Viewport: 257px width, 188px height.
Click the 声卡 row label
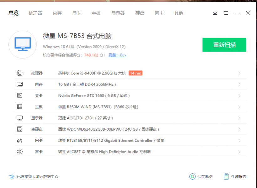pos(39,152)
